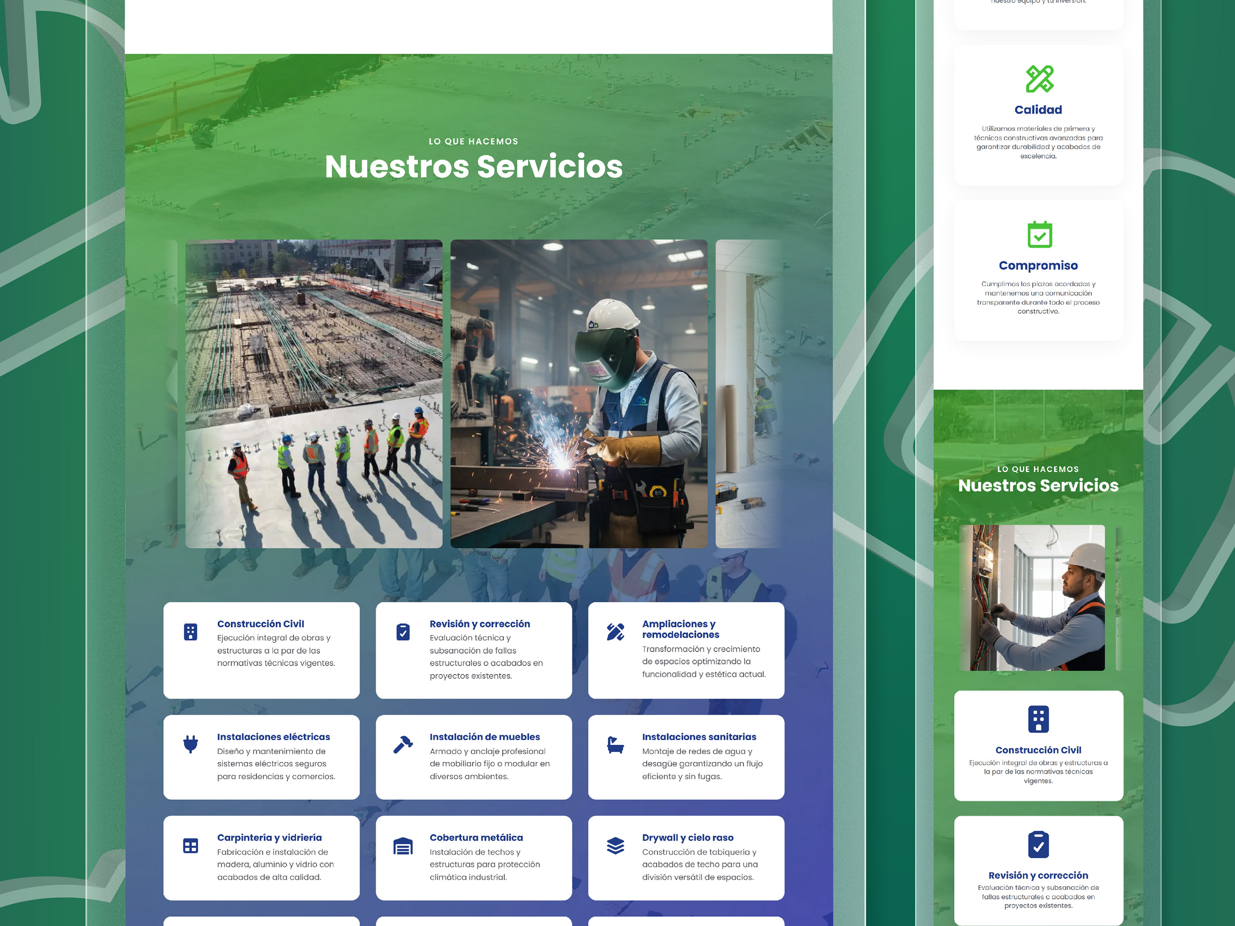Click the green pencil-ruler icon above Calidad

pyautogui.click(x=1040, y=78)
